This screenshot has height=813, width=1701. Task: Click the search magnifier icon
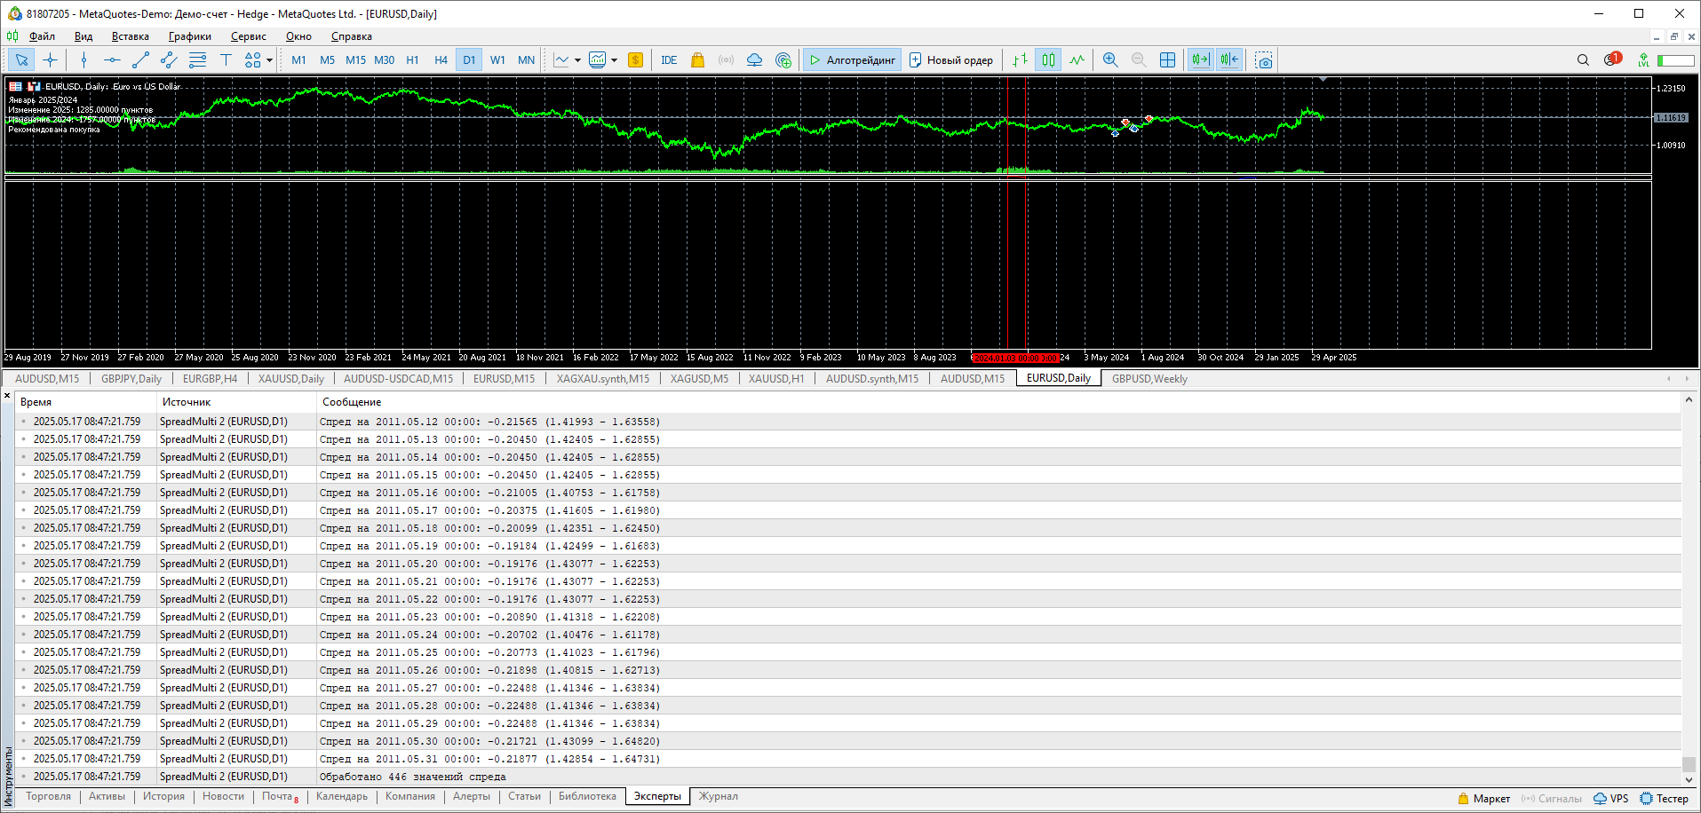click(1582, 60)
